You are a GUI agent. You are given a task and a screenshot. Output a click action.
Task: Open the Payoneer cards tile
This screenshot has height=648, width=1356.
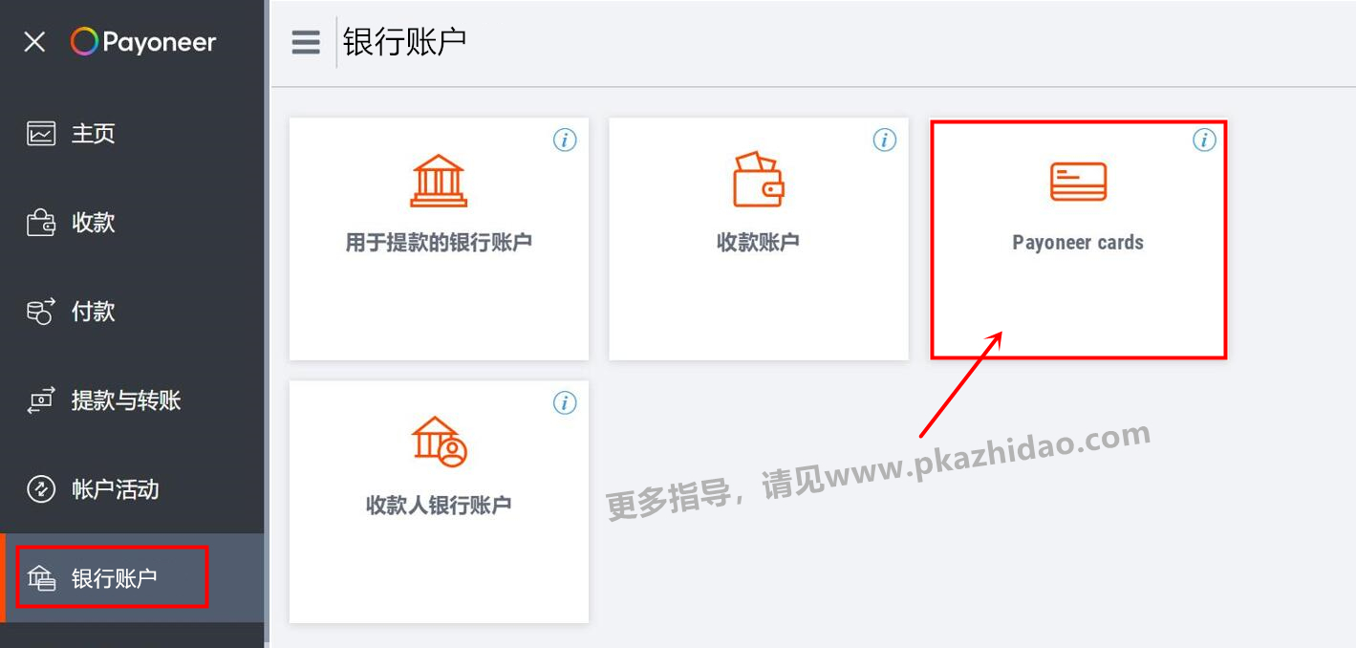pos(1078,239)
